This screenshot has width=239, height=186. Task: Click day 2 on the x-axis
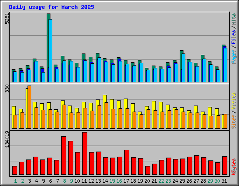click(x=22, y=181)
